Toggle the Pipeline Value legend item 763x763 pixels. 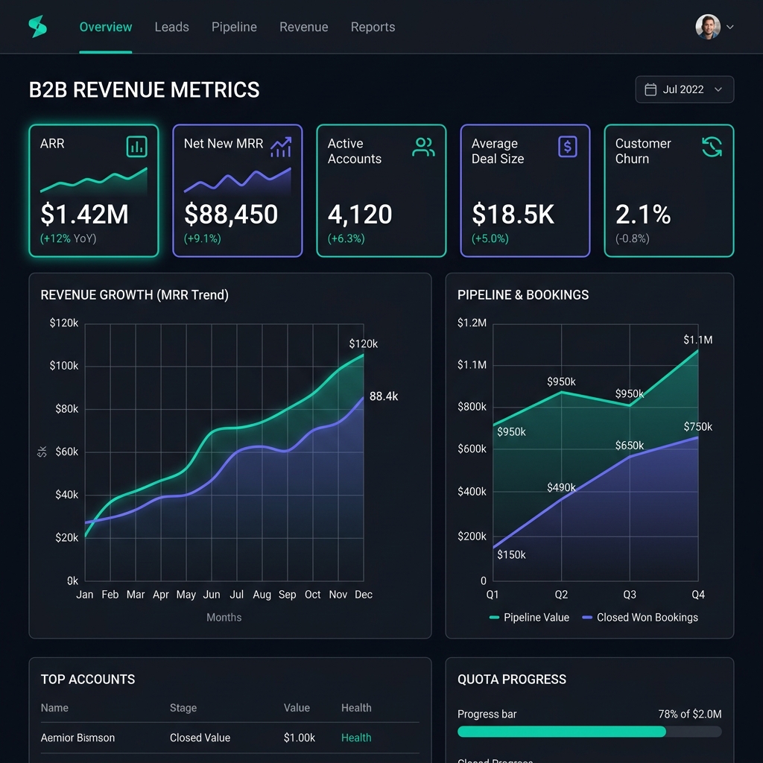click(529, 618)
